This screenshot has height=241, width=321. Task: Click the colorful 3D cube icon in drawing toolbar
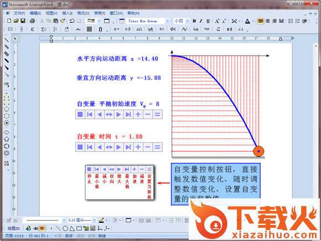pos(28,228)
